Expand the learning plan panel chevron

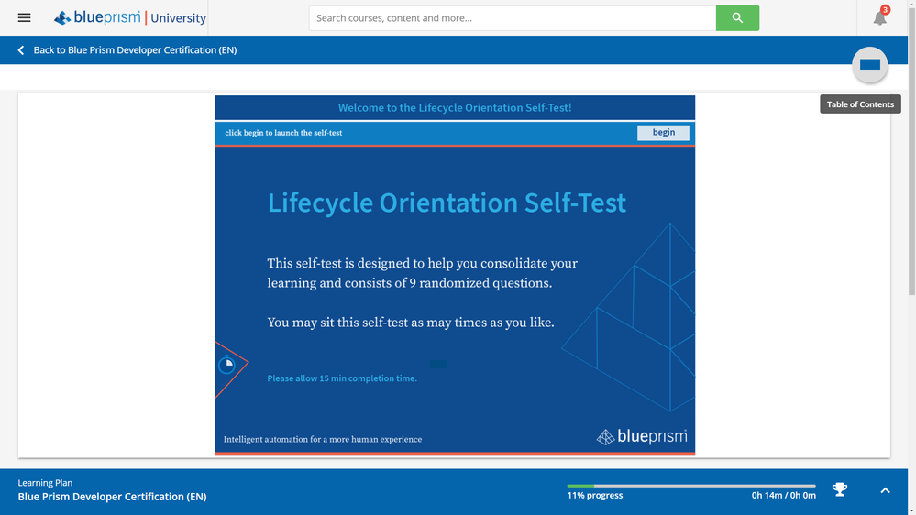pos(885,490)
